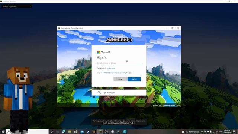This screenshot has height=134, width=238.
Task: Click the Cortana circle icon
Action: pyautogui.click(x=51, y=131)
